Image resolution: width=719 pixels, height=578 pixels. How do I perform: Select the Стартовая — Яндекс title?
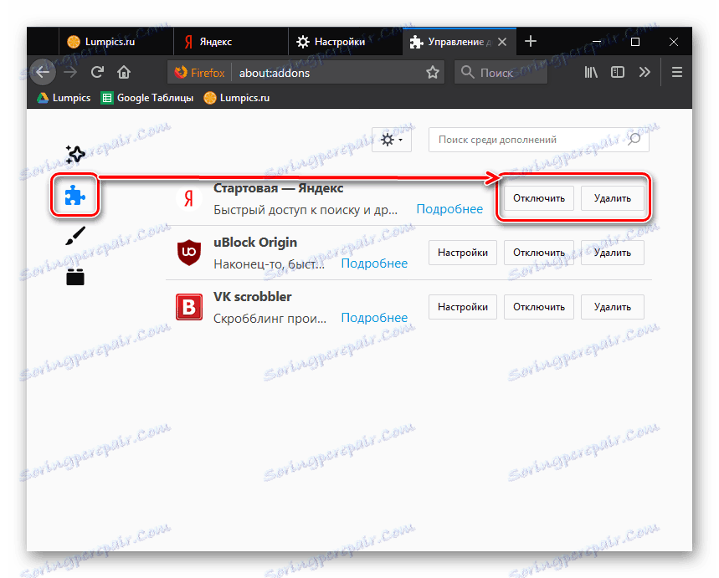[x=279, y=188]
